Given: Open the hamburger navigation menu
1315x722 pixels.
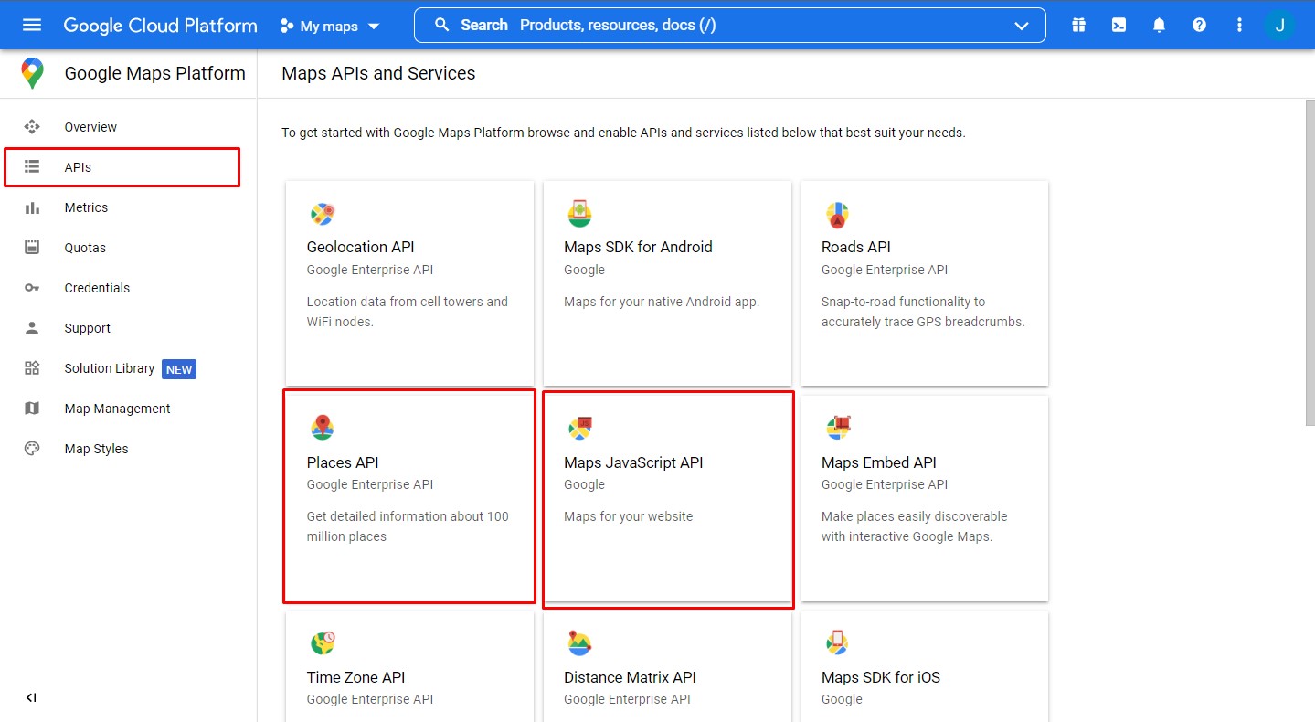Looking at the screenshot, I should click(32, 25).
